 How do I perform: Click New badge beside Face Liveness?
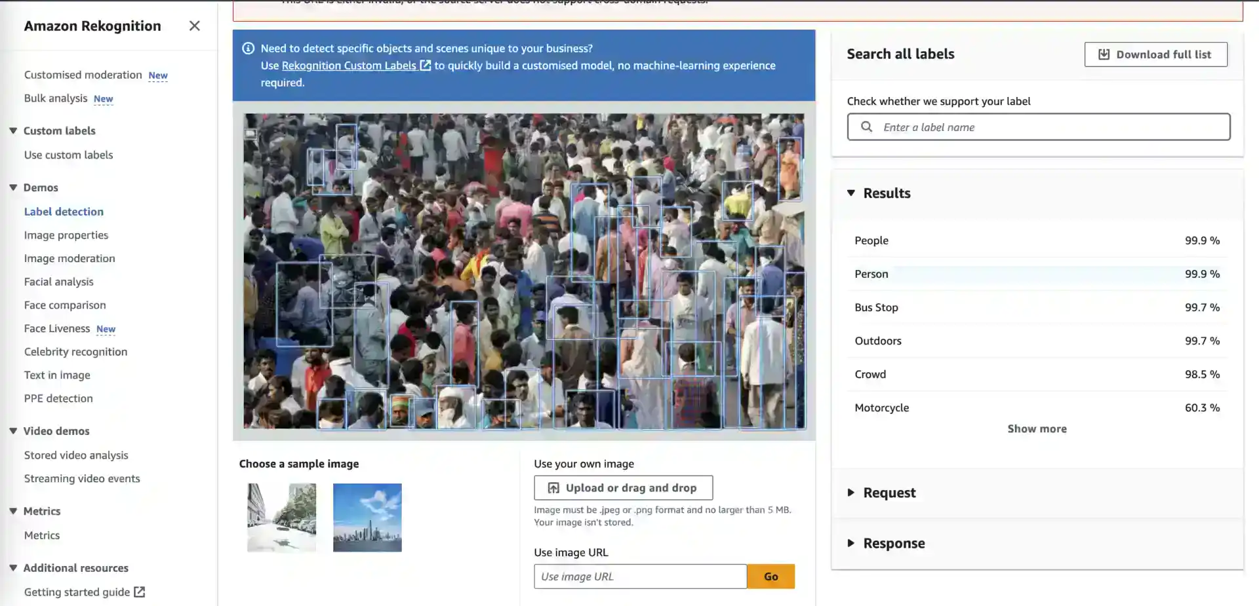[x=106, y=329]
